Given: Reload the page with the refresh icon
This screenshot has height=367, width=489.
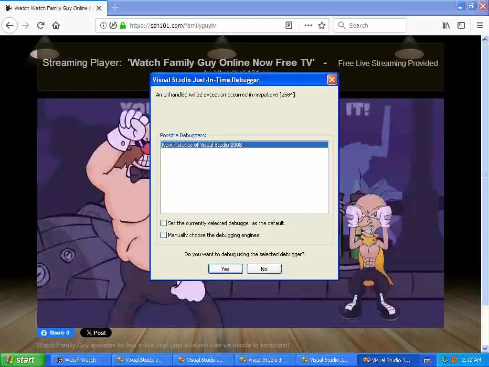Looking at the screenshot, I should (41, 26).
